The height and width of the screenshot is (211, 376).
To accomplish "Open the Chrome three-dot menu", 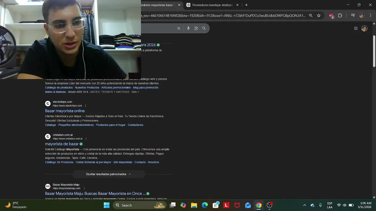I will click(370, 16).
